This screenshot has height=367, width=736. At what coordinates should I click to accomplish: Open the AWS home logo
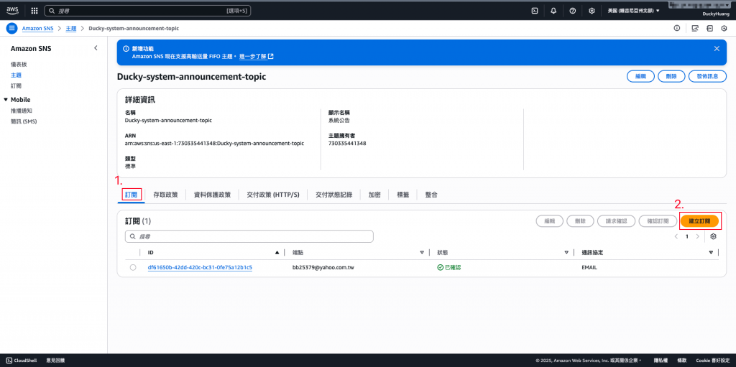12,10
